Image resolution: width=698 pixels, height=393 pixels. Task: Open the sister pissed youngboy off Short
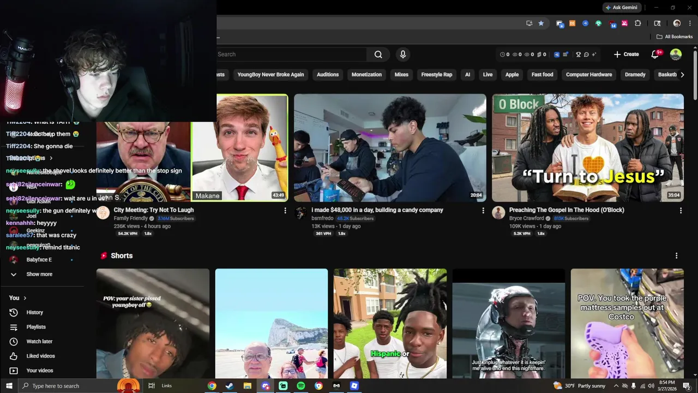153,323
